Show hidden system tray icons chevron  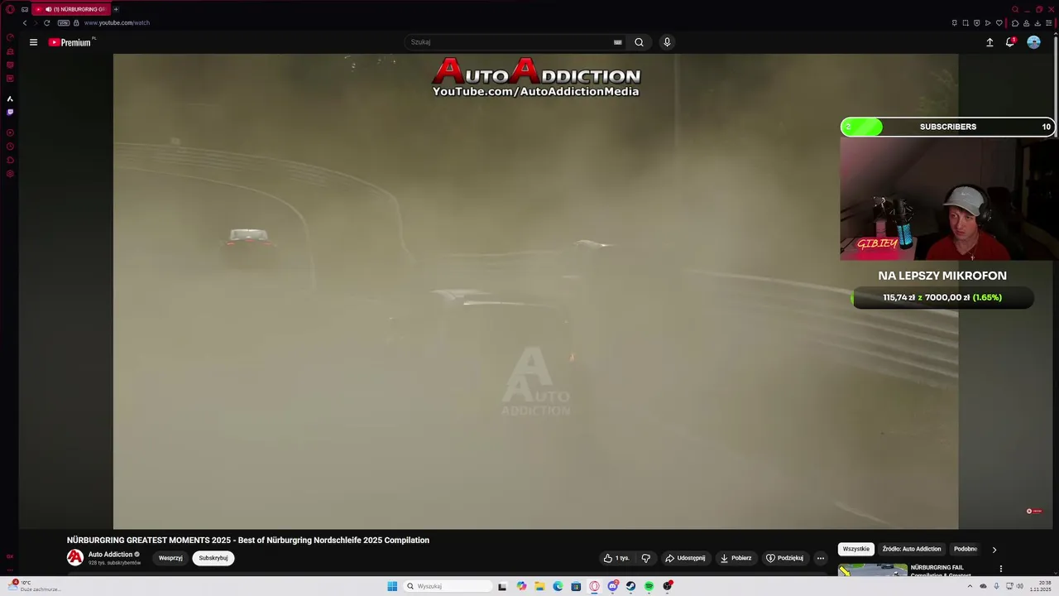970,586
